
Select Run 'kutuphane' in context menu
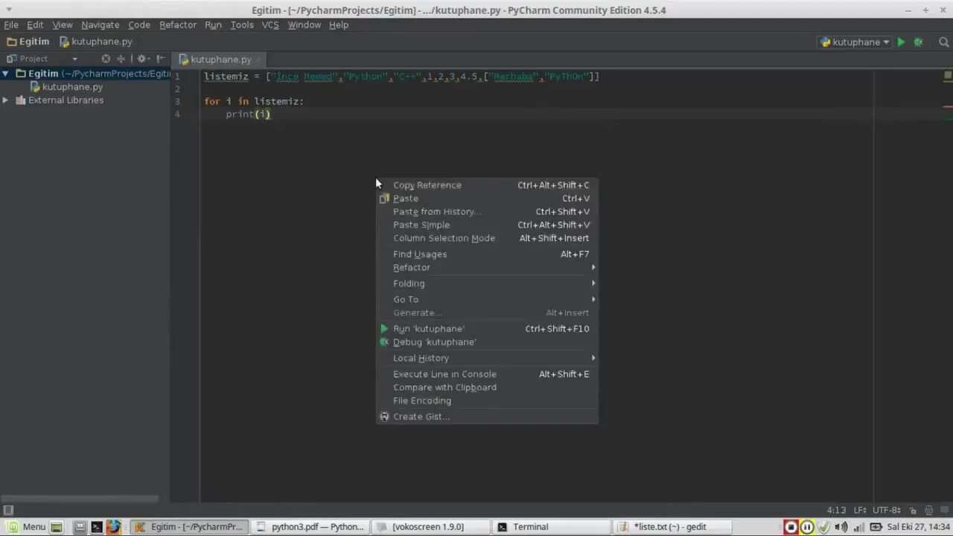[487, 329]
